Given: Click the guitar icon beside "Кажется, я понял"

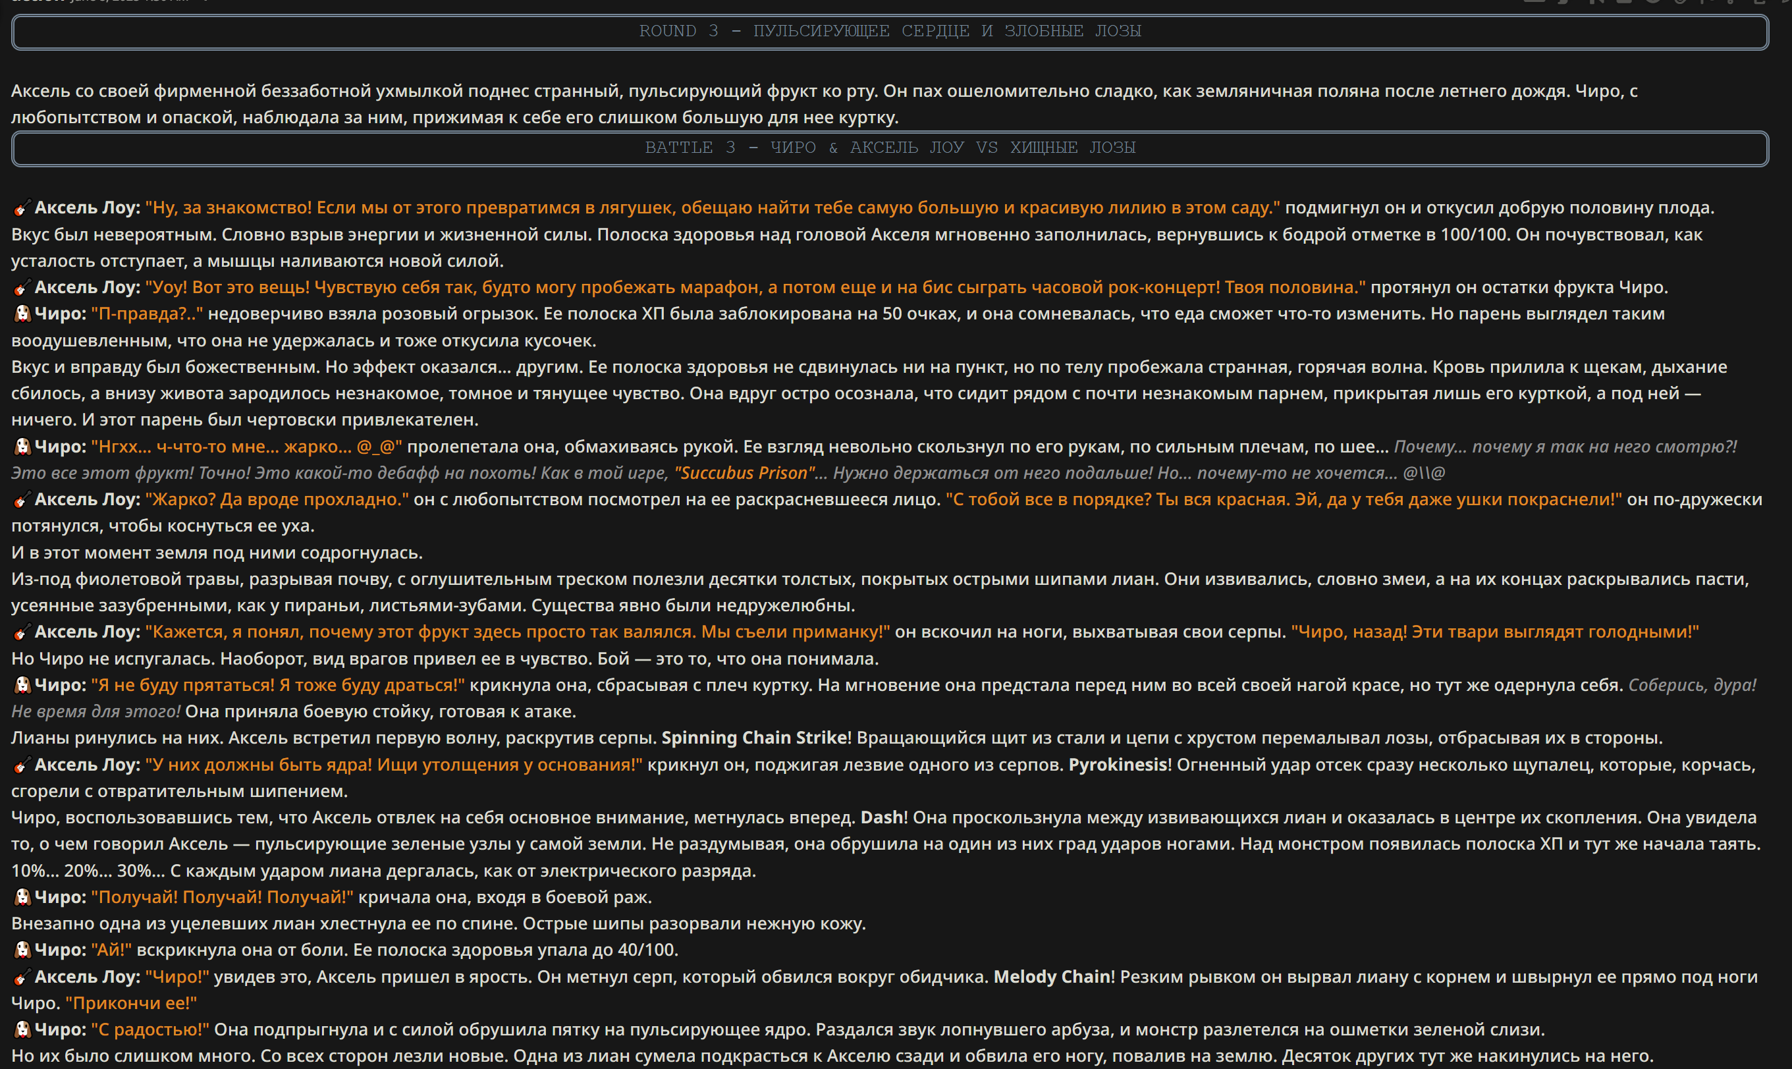Looking at the screenshot, I should pyautogui.click(x=22, y=632).
